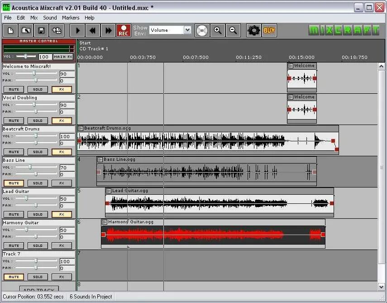
Task: Open preferences with the gear icon
Action: (254, 30)
